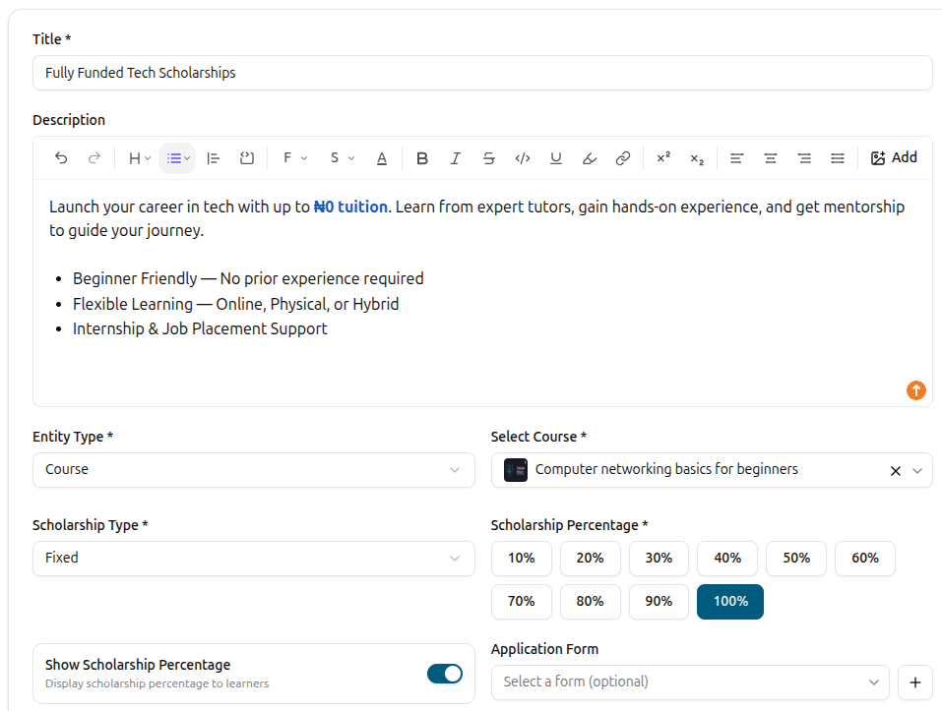Select the 50% scholarship percentage
942x711 pixels.
pyautogui.click(x=796, y=558)
